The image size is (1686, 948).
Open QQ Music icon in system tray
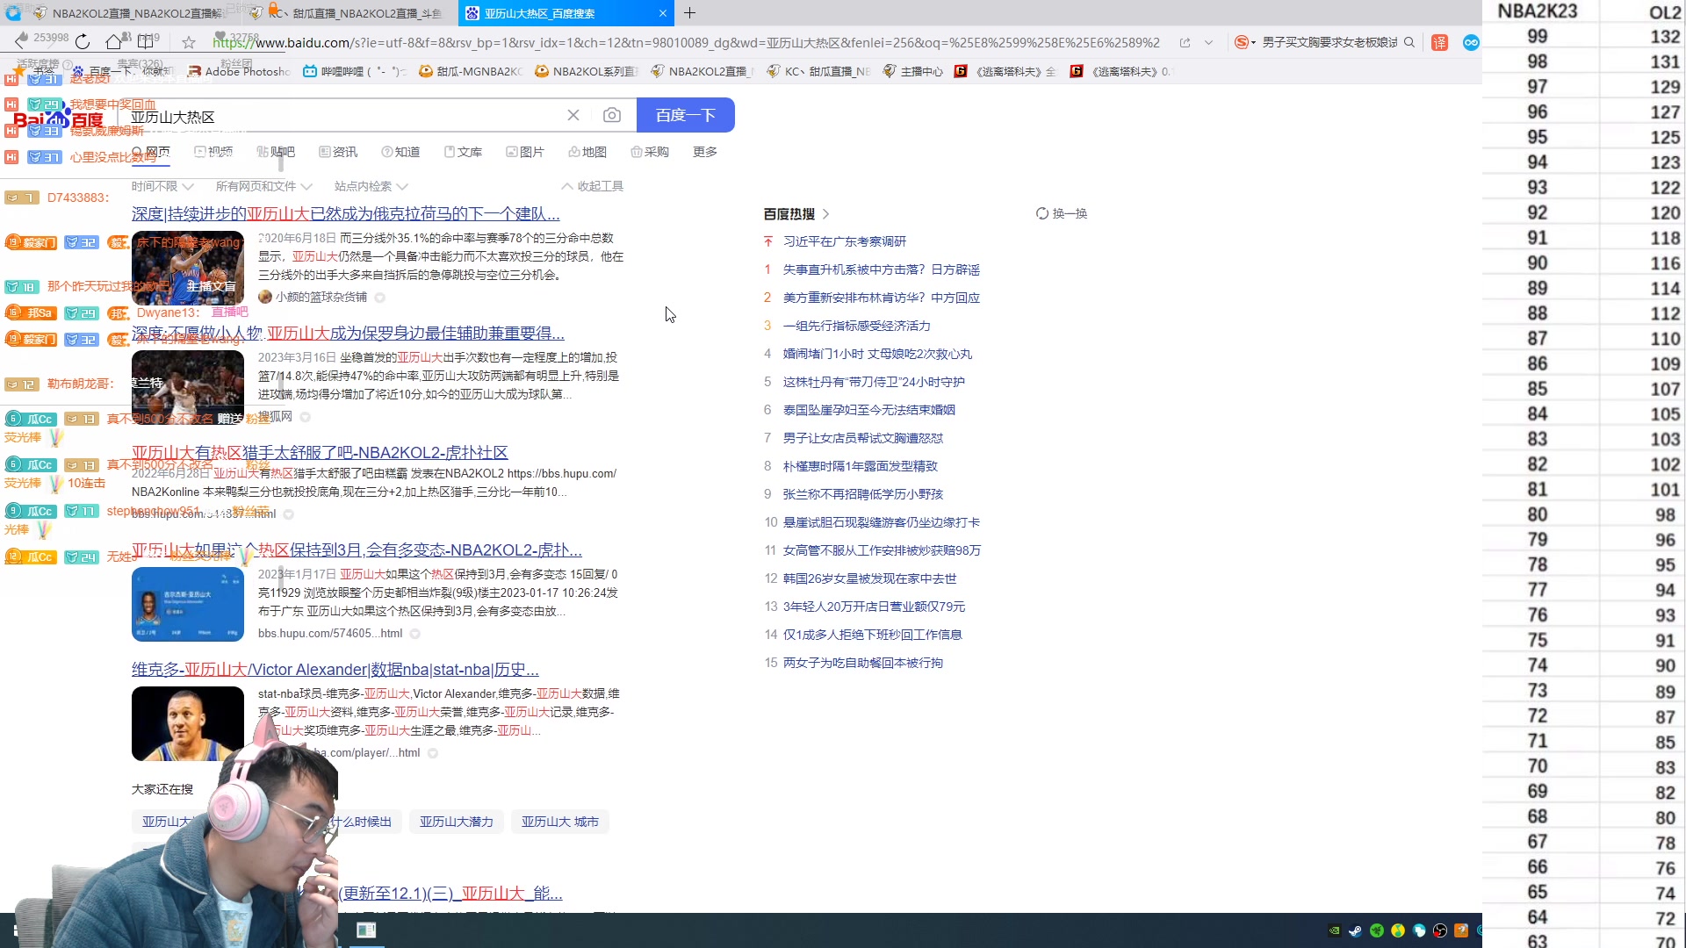(1398, 930)
